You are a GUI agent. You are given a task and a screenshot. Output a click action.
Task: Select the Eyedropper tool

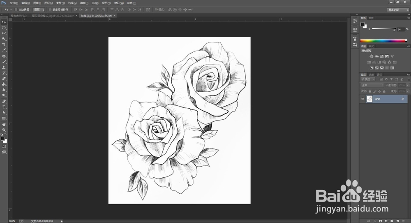tap(4, 50)
